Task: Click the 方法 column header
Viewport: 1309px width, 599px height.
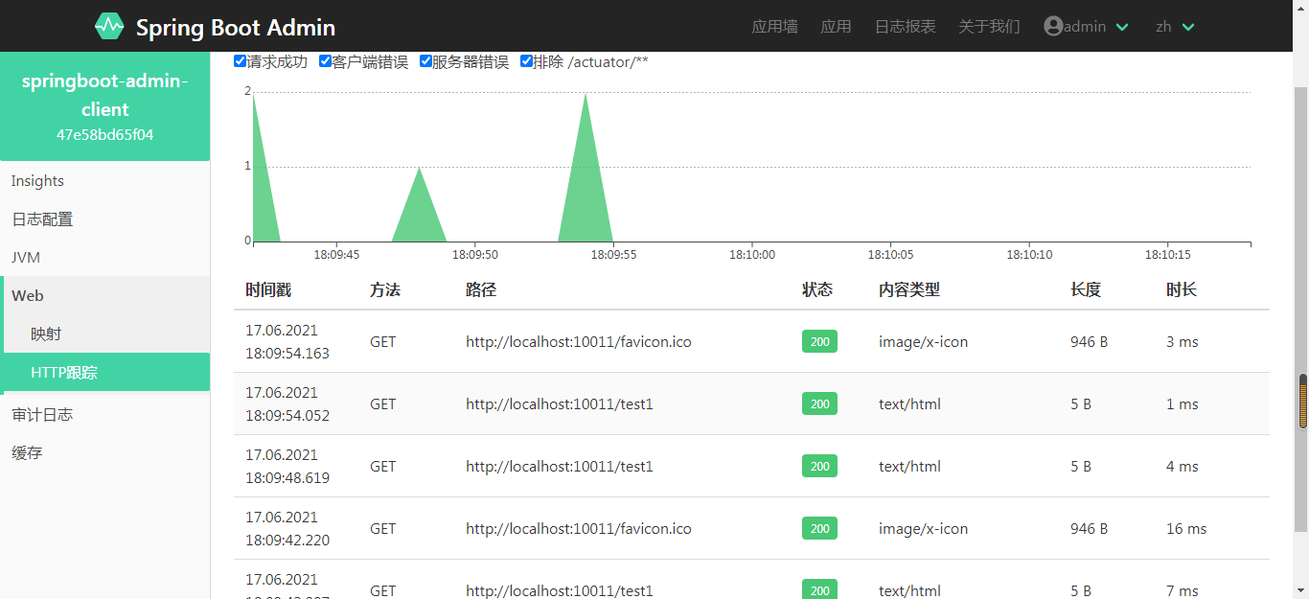Action: 385,289
